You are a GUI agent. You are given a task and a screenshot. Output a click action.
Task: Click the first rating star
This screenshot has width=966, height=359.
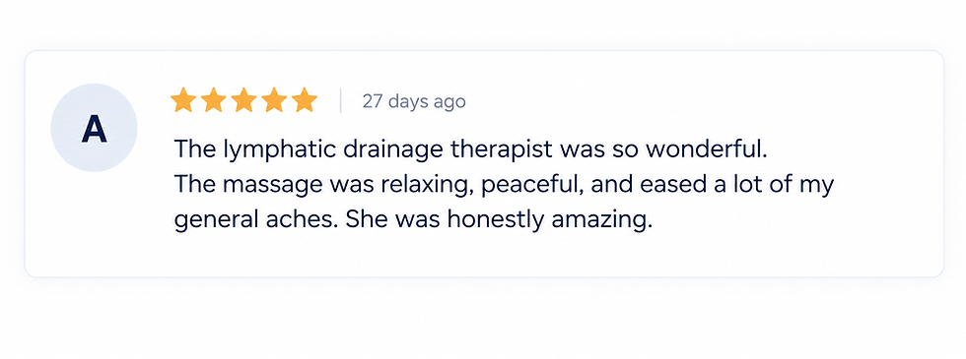click(x=183, y=100)
